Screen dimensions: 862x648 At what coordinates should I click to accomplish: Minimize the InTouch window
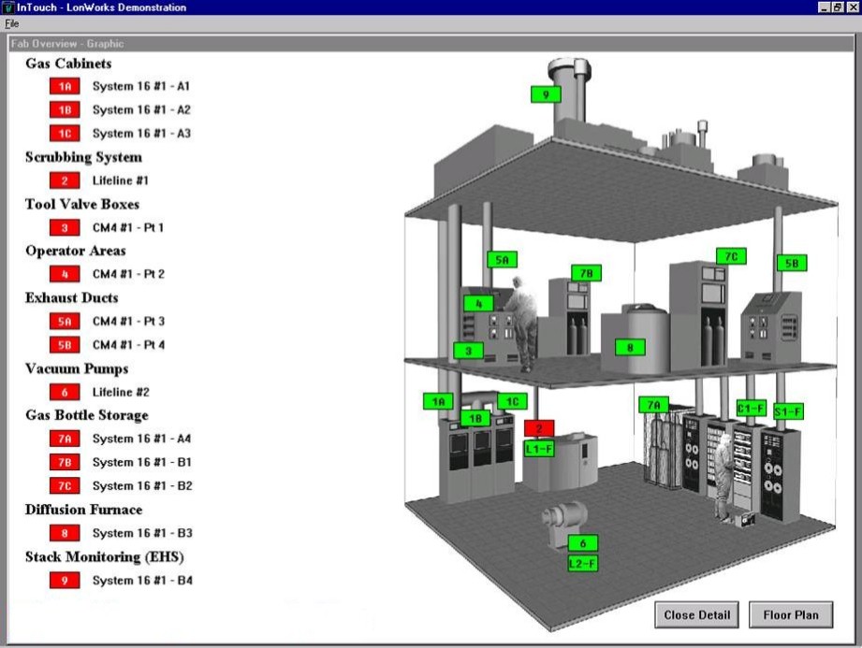pos(824,7)
